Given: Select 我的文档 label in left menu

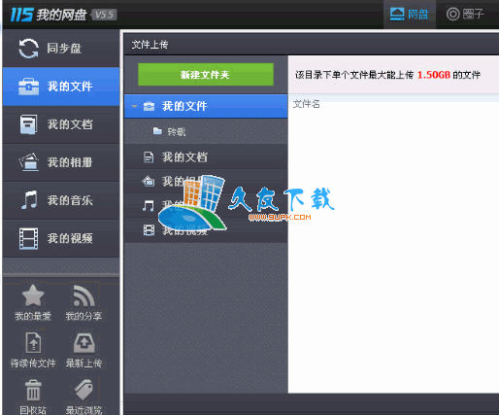Looking at the screenshot, I should (70, 124).
